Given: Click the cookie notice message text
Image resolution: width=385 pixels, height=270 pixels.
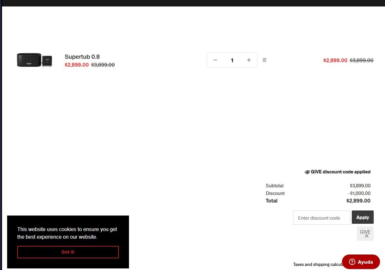Looking at the screenshot, I should click(x=67, y=233).
